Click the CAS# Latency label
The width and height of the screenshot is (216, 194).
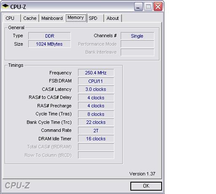57,89
